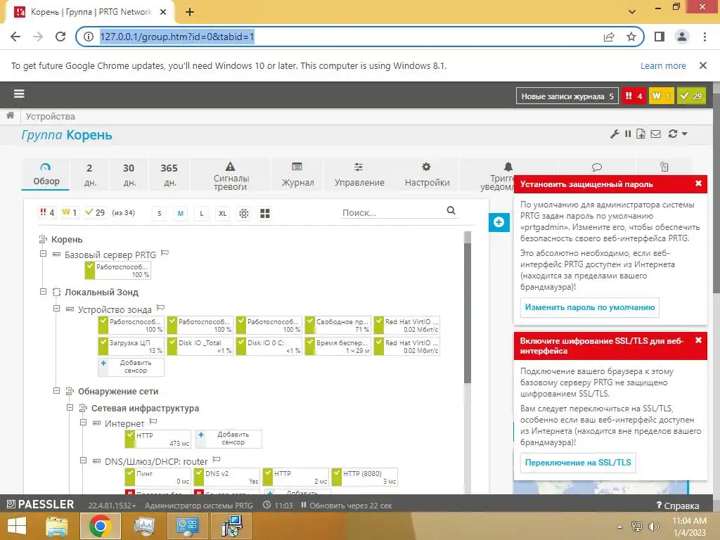The width and height of the screenshot is (720, 540).
Task: Open the Свободное пр... 71 % sensor
Action: 337,325
